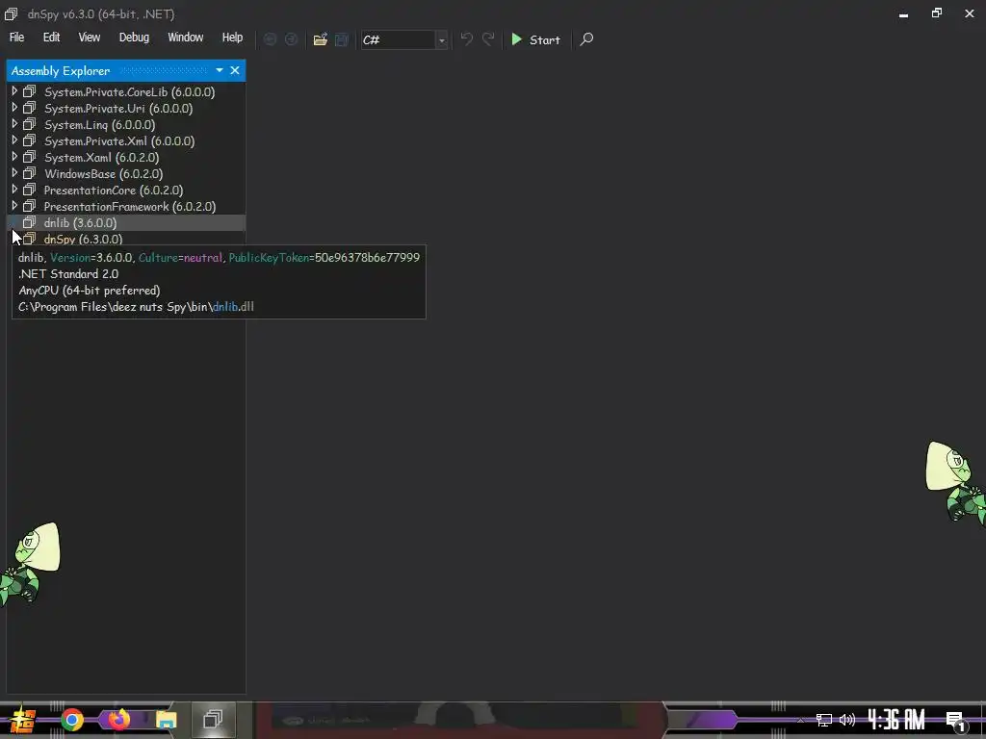The image size is (986, 739).
Task: Click the assembly icon beside System.Xaml
Action: pos(30,157)
